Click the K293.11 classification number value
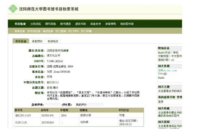205x134 pixels. coord(53,82)
